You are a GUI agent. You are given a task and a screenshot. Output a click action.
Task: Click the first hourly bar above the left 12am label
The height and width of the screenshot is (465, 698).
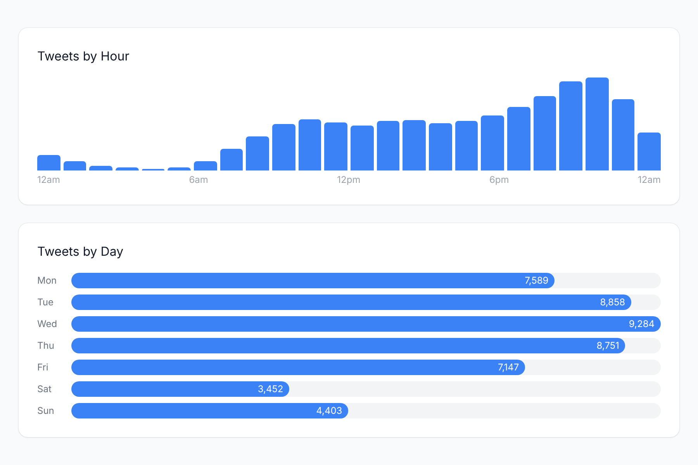[49, 163]
